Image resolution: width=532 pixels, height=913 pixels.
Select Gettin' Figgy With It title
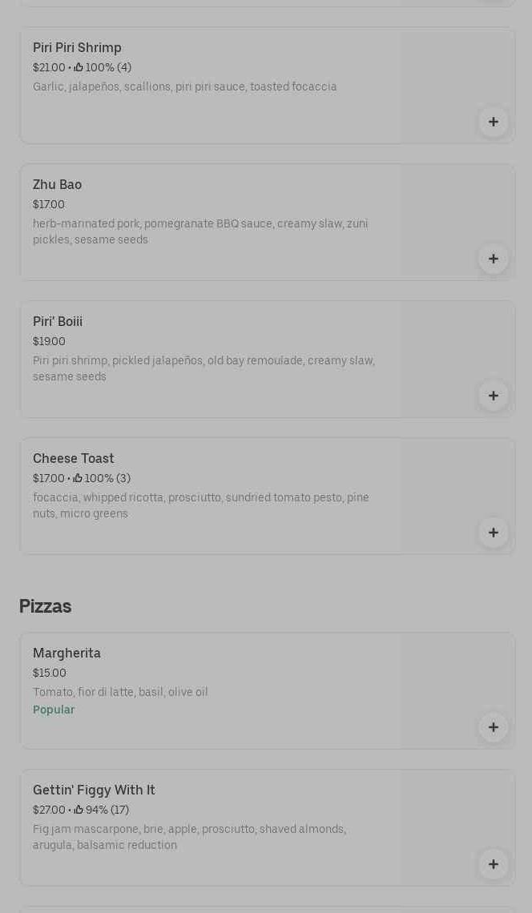click(94, 790)
